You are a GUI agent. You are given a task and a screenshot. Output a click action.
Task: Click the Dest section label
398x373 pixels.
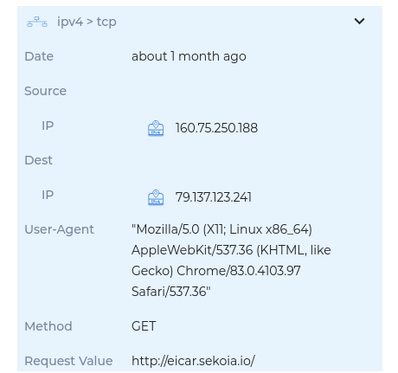pyautogui.click(x=38, y=160)
